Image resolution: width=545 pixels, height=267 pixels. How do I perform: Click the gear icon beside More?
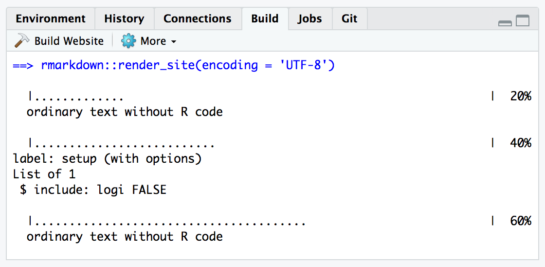click(128, 41)
